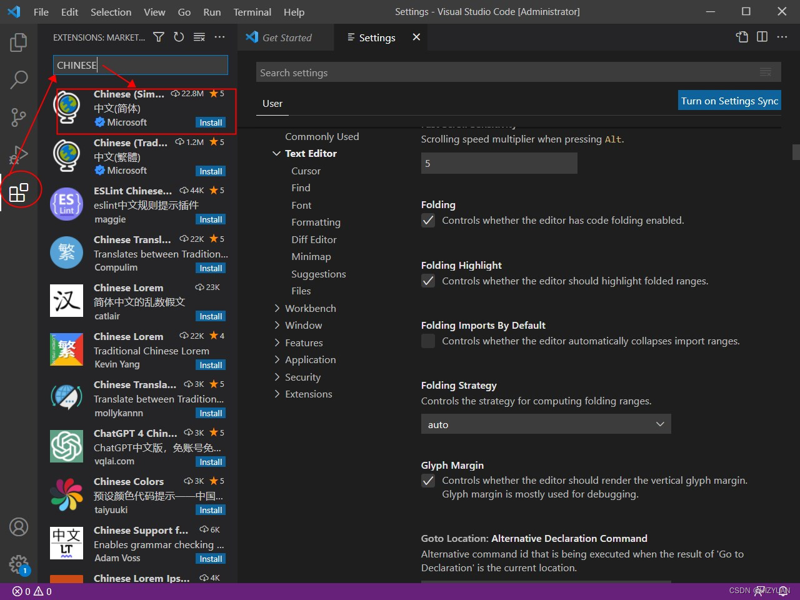800x600 pixels.
Task: Open the Extensions view icon
Action: pos(19,192)
